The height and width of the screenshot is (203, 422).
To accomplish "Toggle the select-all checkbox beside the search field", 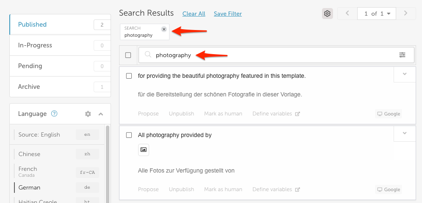I will 128,55.
